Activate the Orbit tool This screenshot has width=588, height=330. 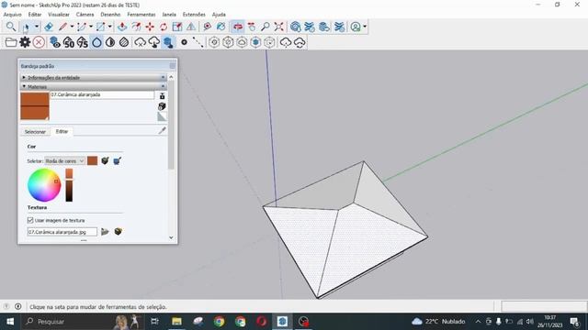click(237, 27)
